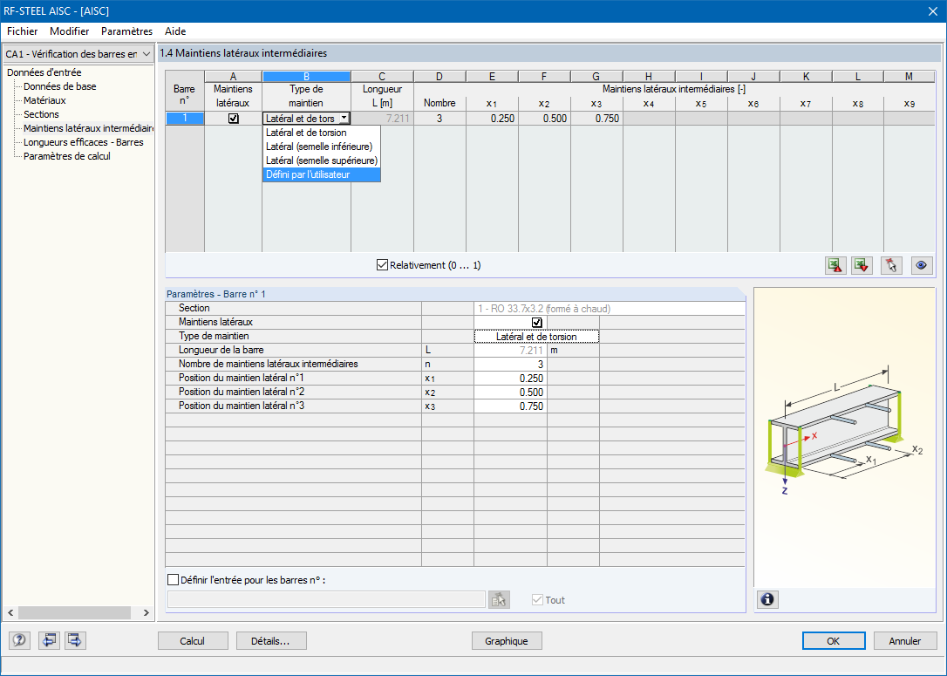Click the column A header
This screenshot has width=947, height=676.
point(233,76)
